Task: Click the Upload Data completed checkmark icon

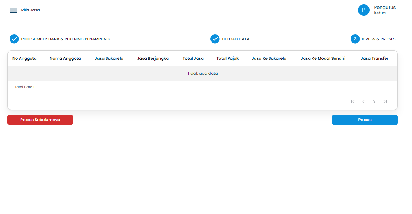Action: tap(215, 39)
